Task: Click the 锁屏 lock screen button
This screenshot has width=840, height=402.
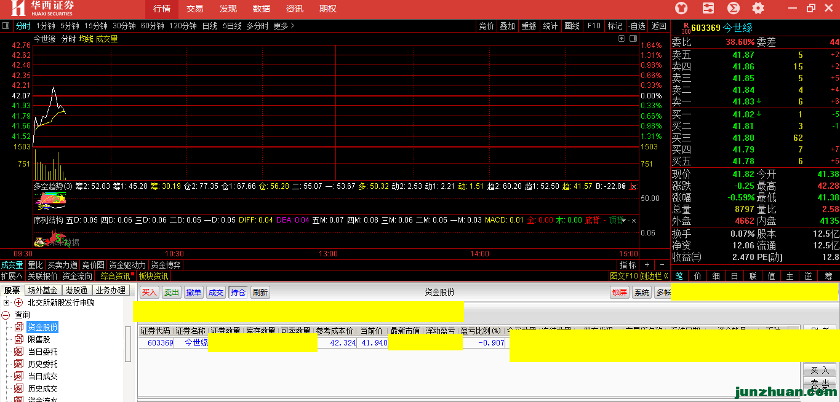Action: coord(620,293)
